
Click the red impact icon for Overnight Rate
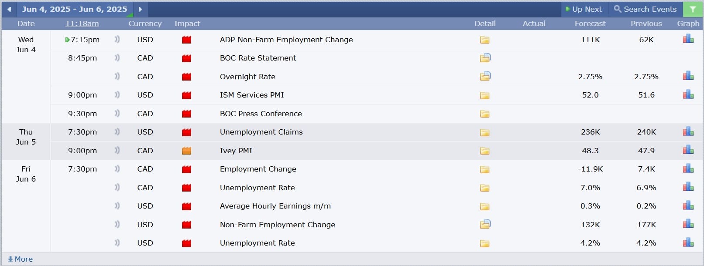tap(186, 77)
